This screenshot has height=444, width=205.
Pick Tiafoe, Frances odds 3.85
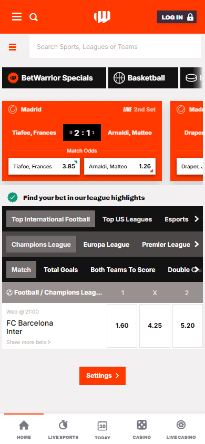(44, 166)
